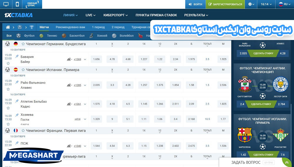This screenshot has height=167, width=294.
Task: Favorite the Чемпионат Испании. Примера league
Action: [x=23, y=70]
